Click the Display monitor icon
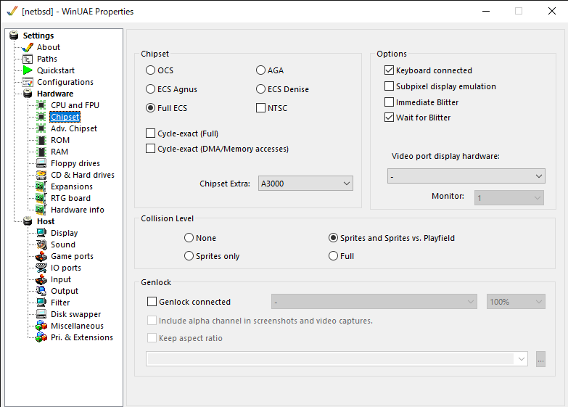The height and width of the screenshot is (407, 568). coord(41,233)
